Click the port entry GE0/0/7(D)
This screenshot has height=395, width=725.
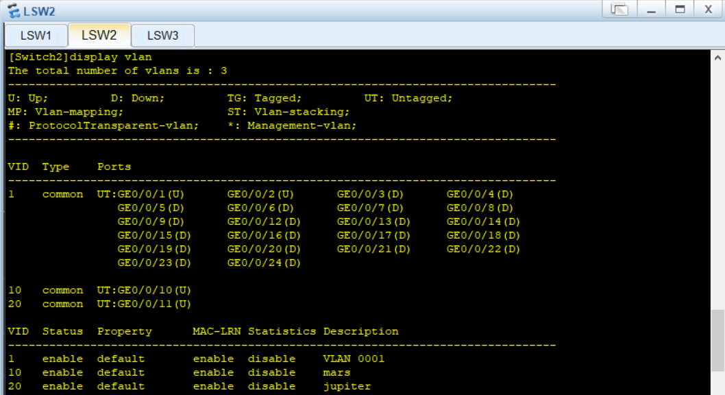point(370,208)
